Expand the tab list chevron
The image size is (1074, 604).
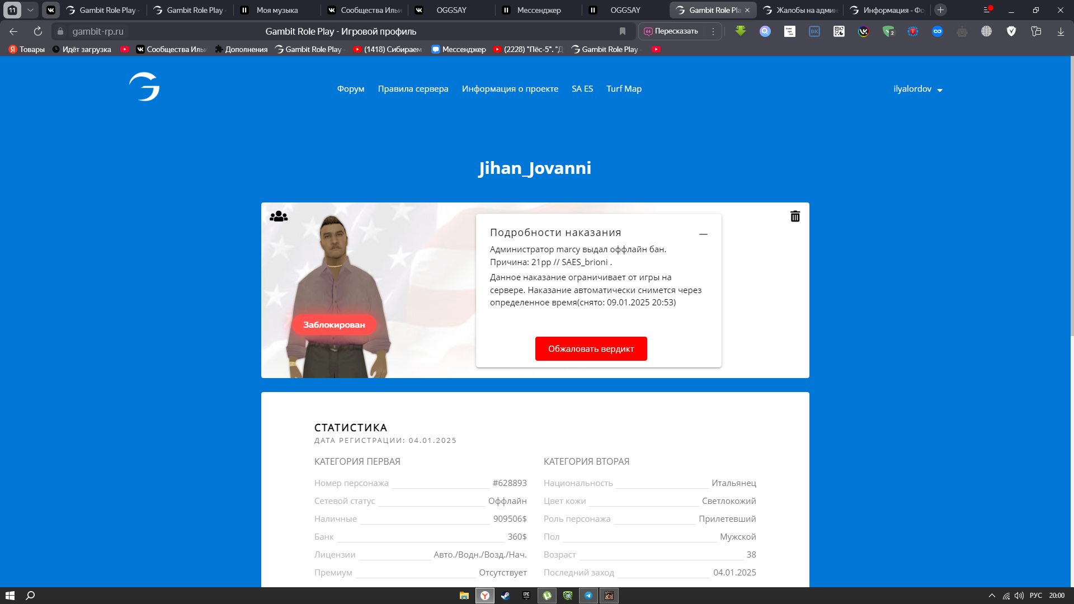pyautogui.click(x=31, y=10)
